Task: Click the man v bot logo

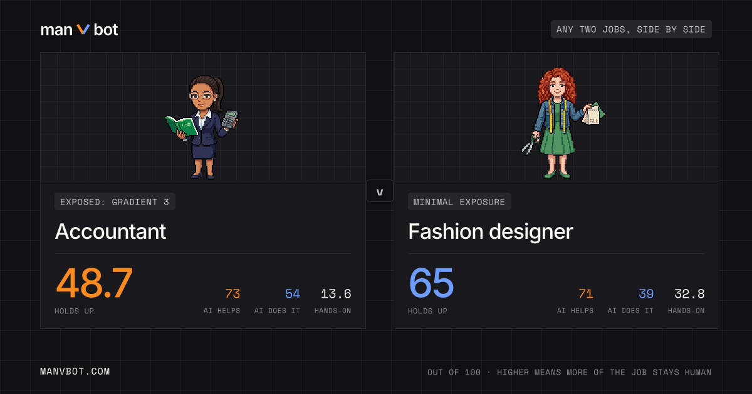Action: [79, 29]
